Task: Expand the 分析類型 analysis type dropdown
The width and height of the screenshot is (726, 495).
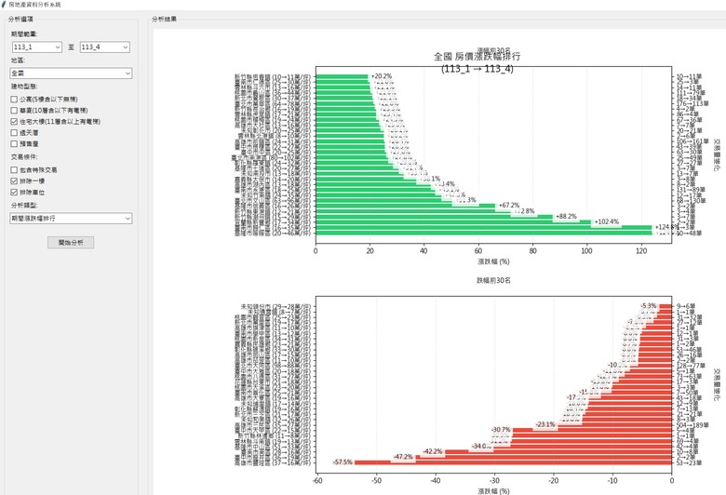Action: click(71, 218)
